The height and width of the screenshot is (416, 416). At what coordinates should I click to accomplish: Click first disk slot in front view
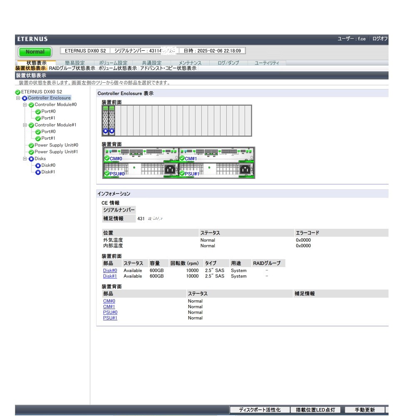106,121
